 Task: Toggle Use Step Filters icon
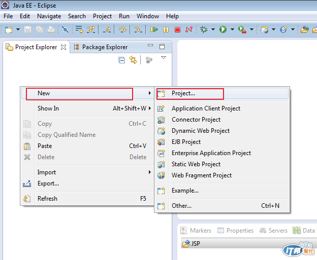(x=91, y=30)
